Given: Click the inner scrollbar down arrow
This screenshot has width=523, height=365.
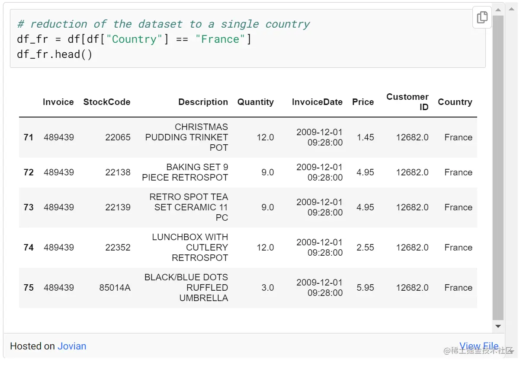Looking at the screenshot, I should [498, 327].
